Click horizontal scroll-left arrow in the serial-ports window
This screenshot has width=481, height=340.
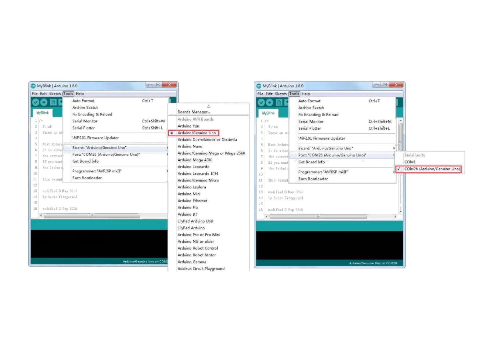click(267, 217)
